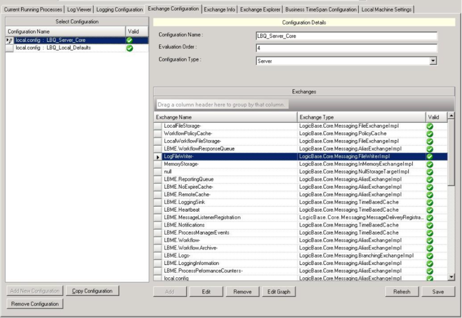Click green valid icon in LBME.Logs row
462x318 pixels.
[x=430, y=256]
